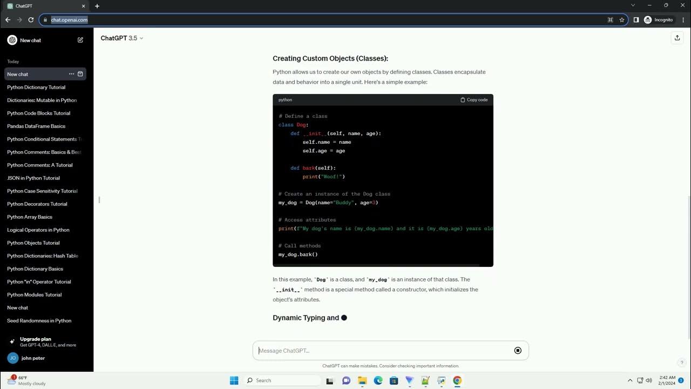Show hidden system tray icons
The width and height of the screenshot is (691, 389).
point(629,380)
